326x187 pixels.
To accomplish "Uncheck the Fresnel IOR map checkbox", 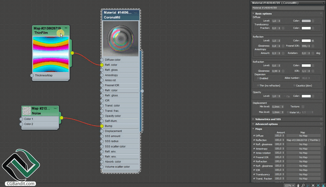I will point(254,157).
